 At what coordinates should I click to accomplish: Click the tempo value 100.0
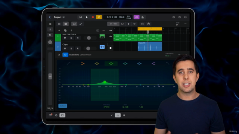click(x=121, y=17)
